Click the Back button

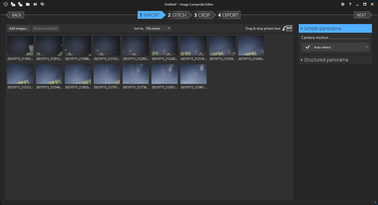(x=15, y=15)
